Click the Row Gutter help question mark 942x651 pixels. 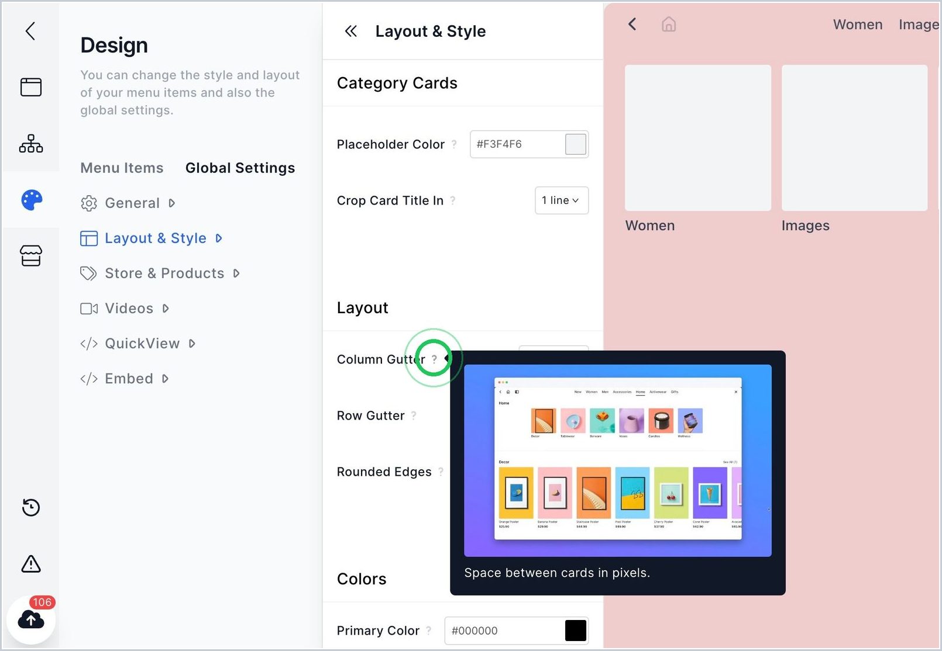pyautogui.click(x=414, y=415)
